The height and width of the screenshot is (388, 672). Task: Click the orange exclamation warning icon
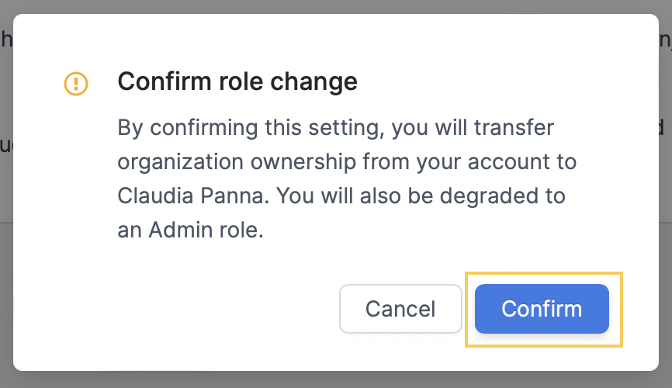click(x=76, y=83)
